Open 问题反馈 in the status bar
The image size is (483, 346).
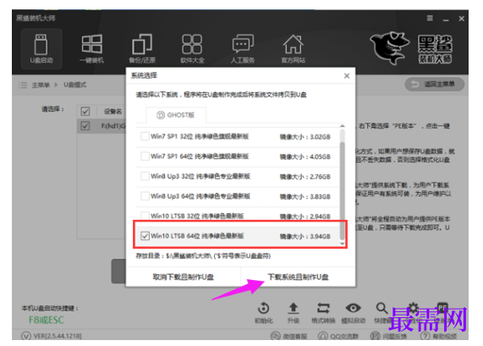point(388,336)
